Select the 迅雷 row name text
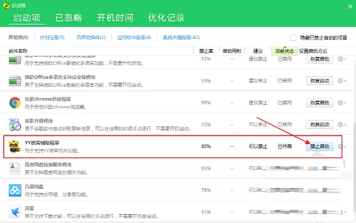Screen dimensions: 356x223 point(29,208)
